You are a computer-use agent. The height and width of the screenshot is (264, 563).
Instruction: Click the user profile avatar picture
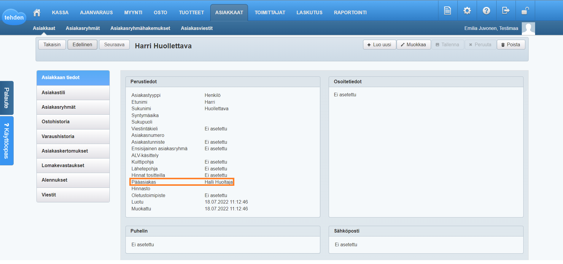click(x=528, y=28)
